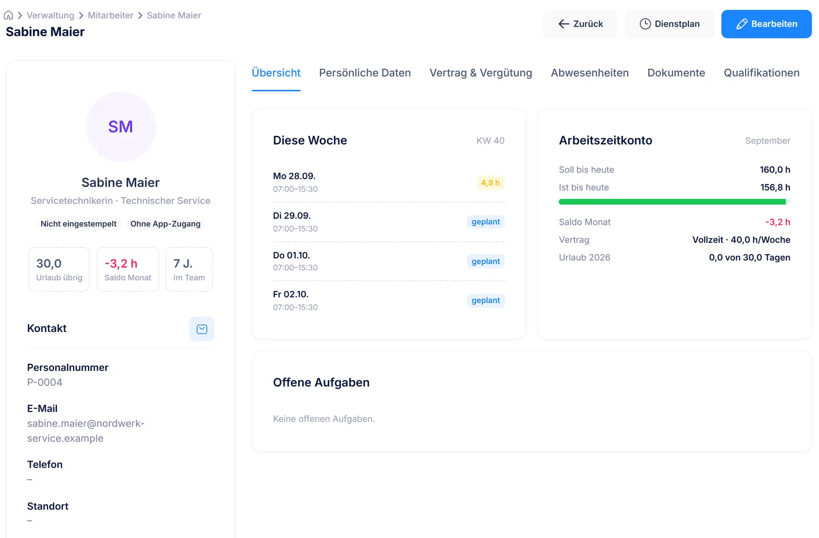Screen dimensions: 819x538
Task: Click the Nicht eingestempelt status chip
Action: click(79, 224)
